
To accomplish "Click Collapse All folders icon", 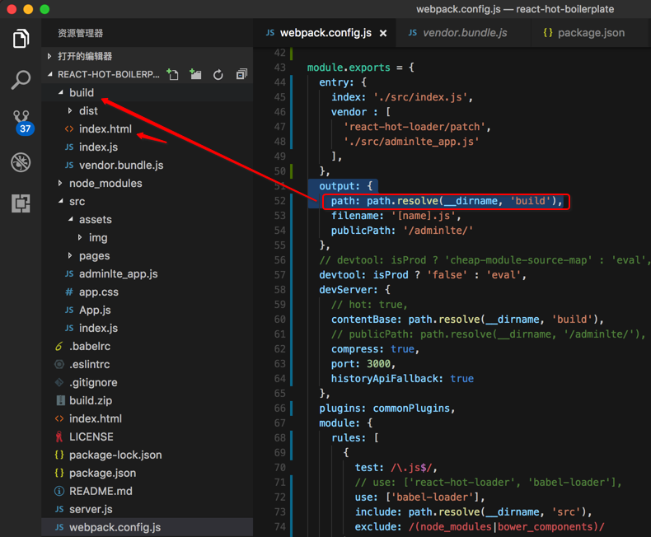I will [x=241, y=75].
